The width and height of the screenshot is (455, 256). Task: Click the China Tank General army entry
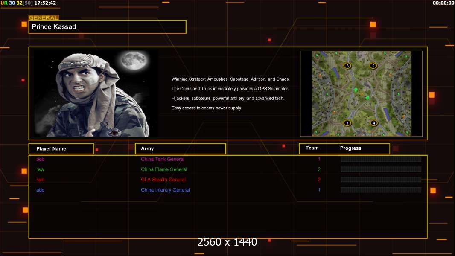163,159
